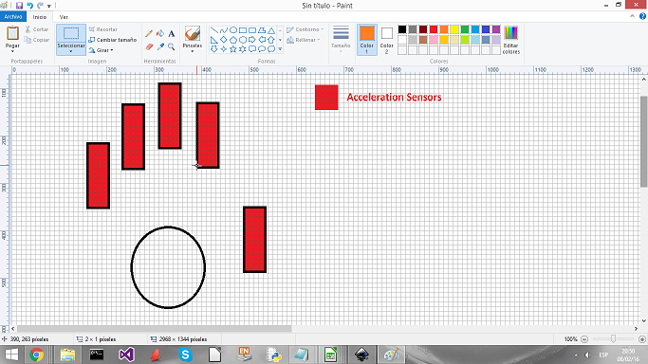This screenshot has height=364, width=648.
Task: Select the Fill with color bucket tool
Action: click(160, 34)
